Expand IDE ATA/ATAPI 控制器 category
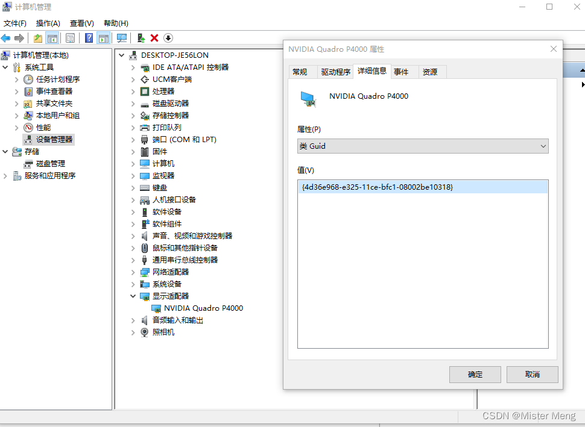 [x=133, y=67]
